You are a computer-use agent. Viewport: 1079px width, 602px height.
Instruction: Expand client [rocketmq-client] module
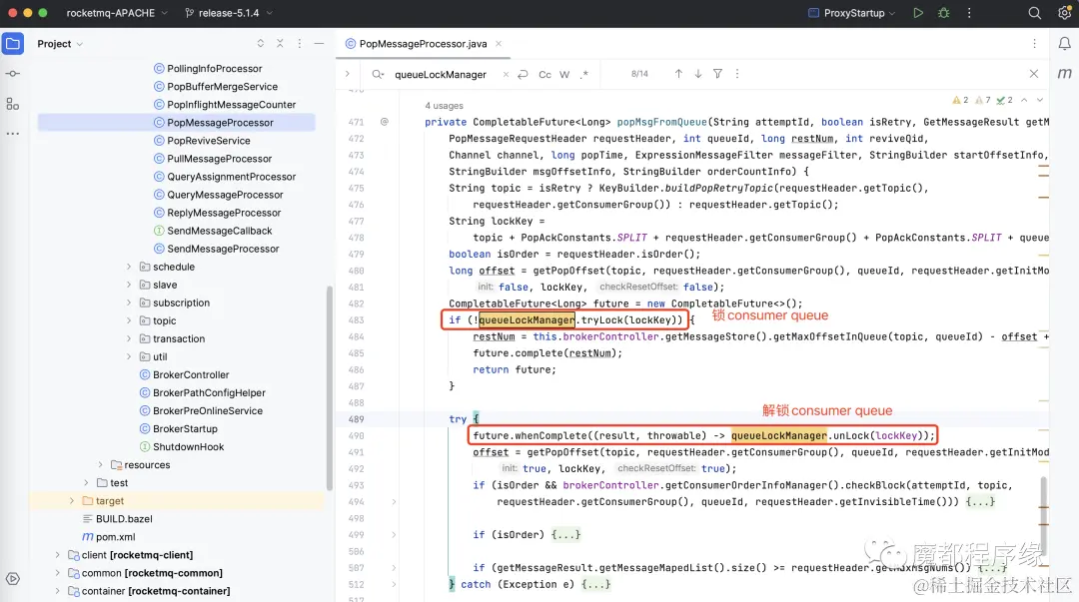pos(57,554)
